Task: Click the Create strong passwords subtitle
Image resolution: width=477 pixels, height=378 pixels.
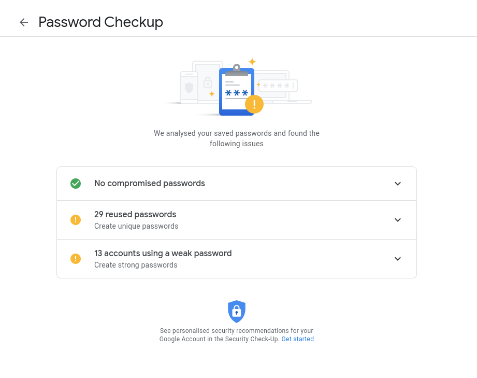Action: point(136,265)
